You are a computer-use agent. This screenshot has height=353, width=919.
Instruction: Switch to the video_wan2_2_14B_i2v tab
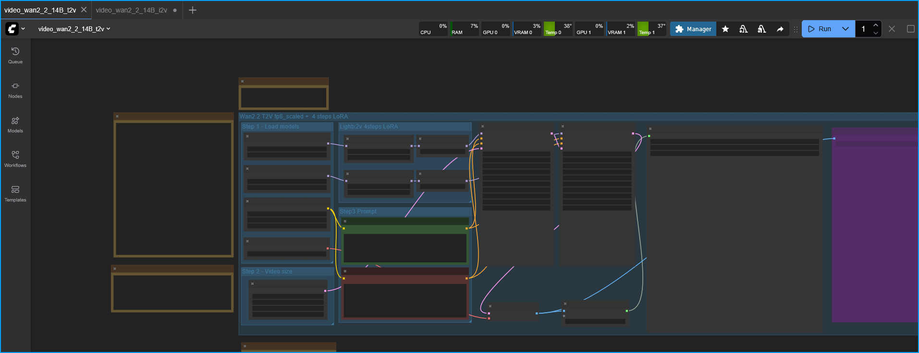(131, 10)
